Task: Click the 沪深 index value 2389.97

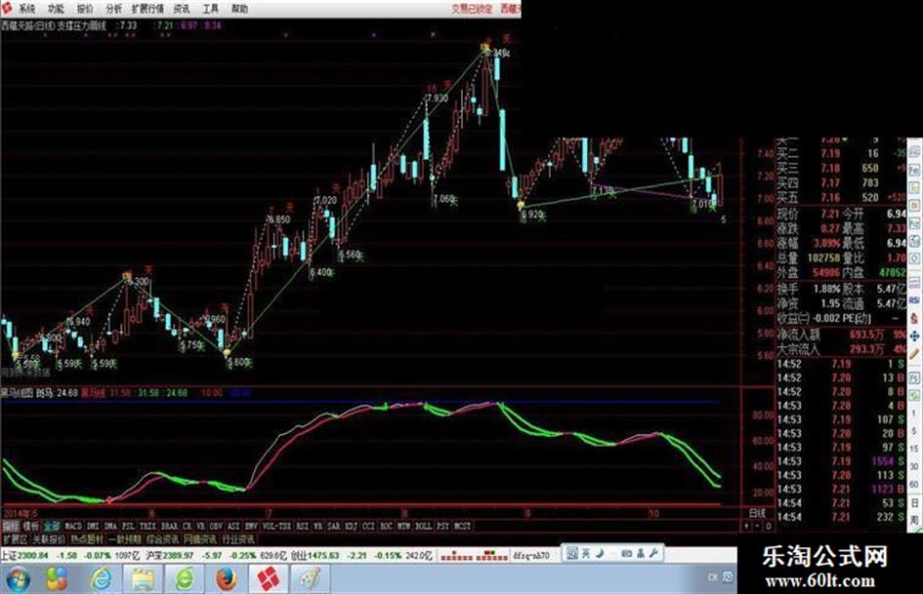Action: click(178, 556)
